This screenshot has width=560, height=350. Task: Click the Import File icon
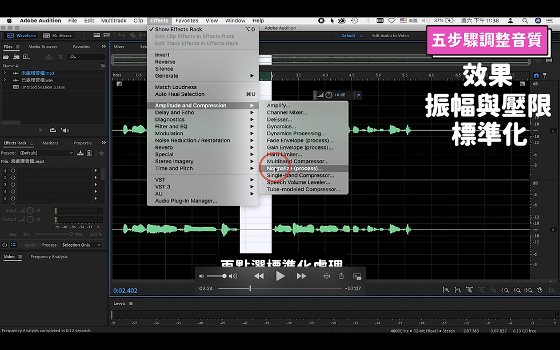(x=16, y=57)
